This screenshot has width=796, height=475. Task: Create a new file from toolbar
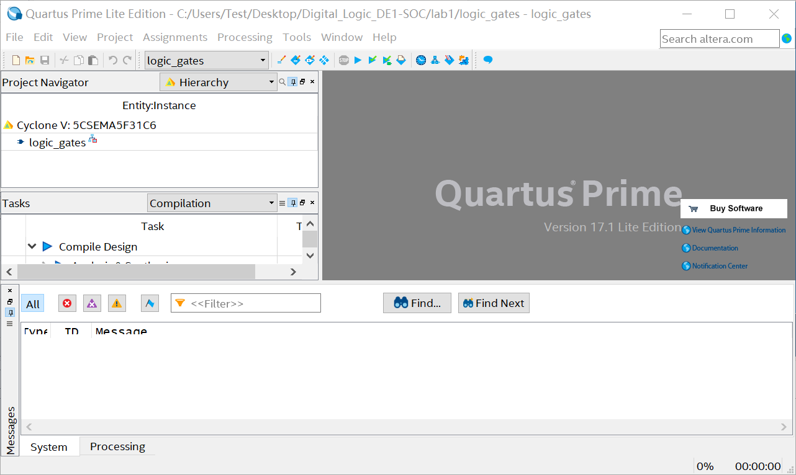click(x=16, y=60)
